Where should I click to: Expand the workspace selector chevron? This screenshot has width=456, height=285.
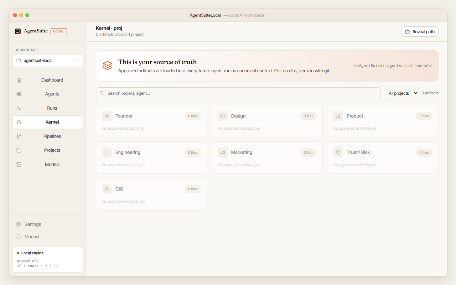(77, 61)
